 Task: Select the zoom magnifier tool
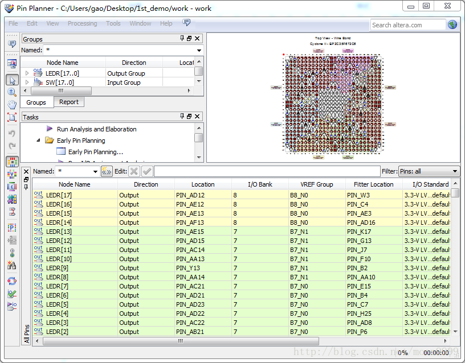[x=12, y=92]
